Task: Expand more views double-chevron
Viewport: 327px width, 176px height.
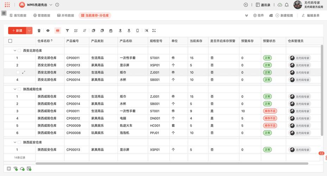Action: 246,15
